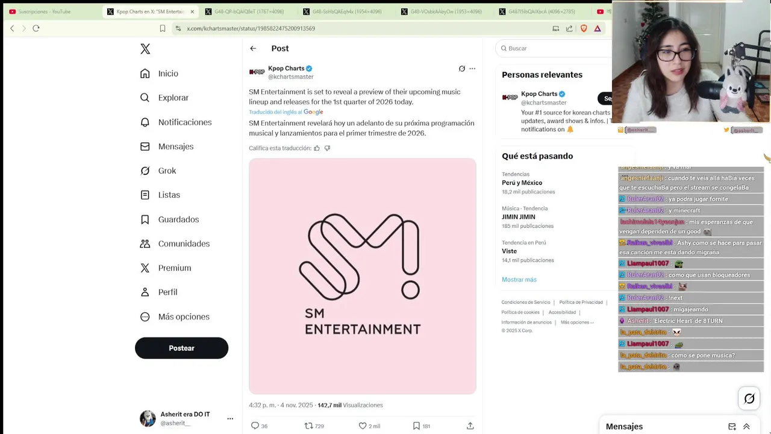Rate the translation with thumbs down
The width and height of the screenshot is (771, 434).
(x=327, y=148)
